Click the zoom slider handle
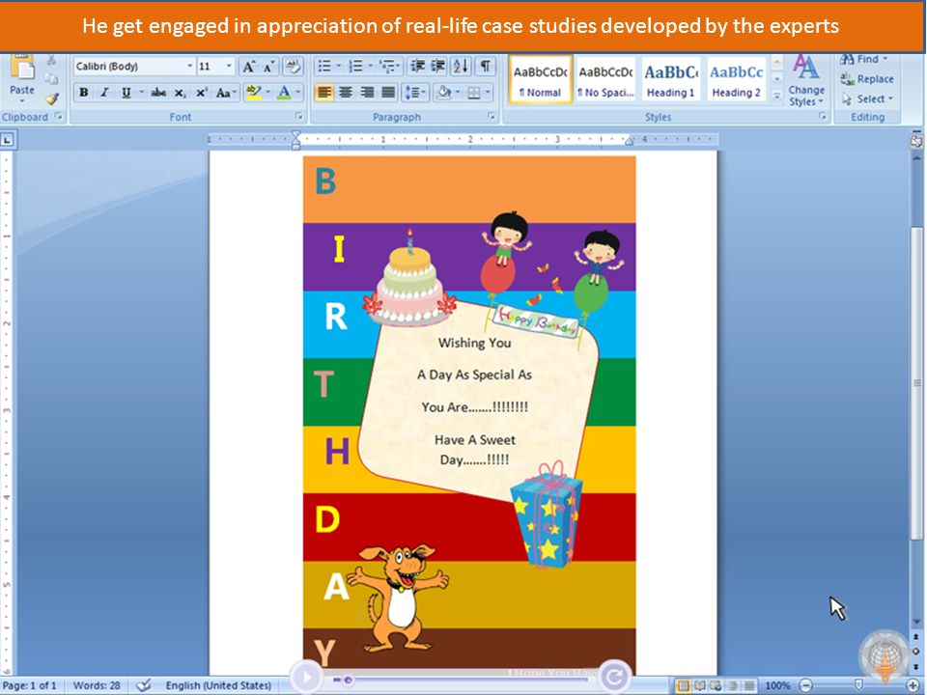Viewport: 927px width, 695px height. coord(859,685)
